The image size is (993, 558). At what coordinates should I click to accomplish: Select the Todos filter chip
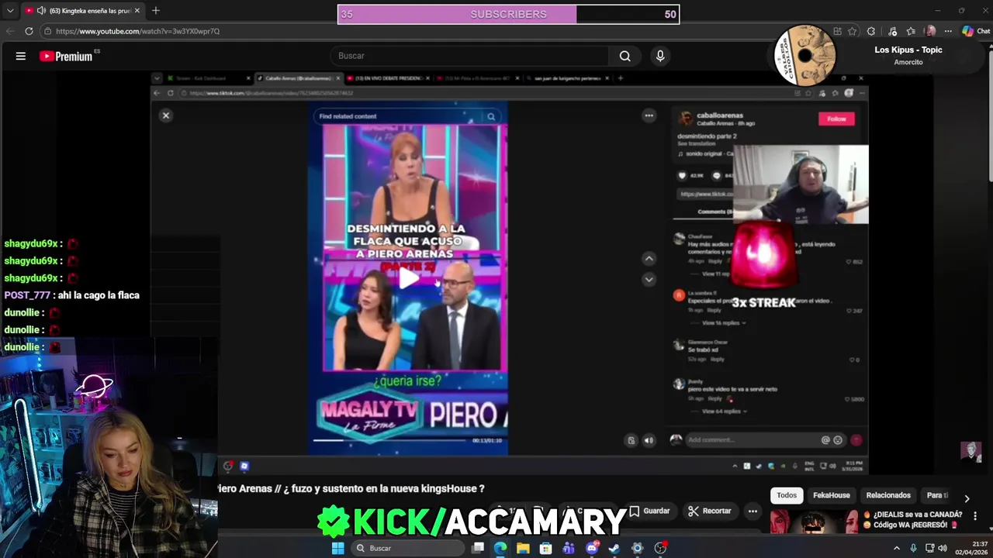point(787,495)
